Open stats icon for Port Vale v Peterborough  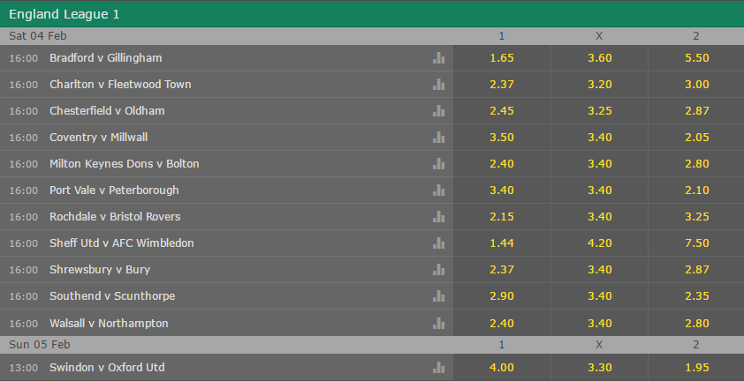coord(439,190)
